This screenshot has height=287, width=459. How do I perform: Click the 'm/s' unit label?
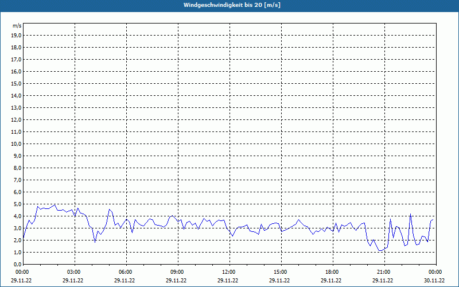click(17, 26)
